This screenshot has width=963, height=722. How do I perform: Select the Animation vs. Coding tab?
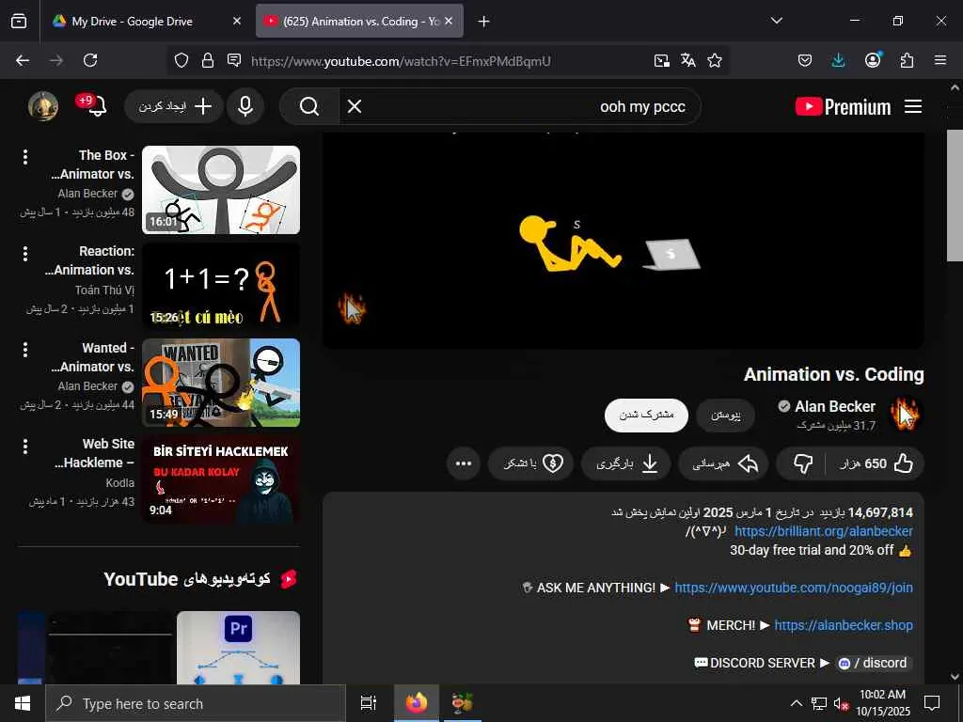359,21
